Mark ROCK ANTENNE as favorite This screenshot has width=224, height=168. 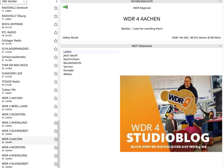[x=56, y=24]
